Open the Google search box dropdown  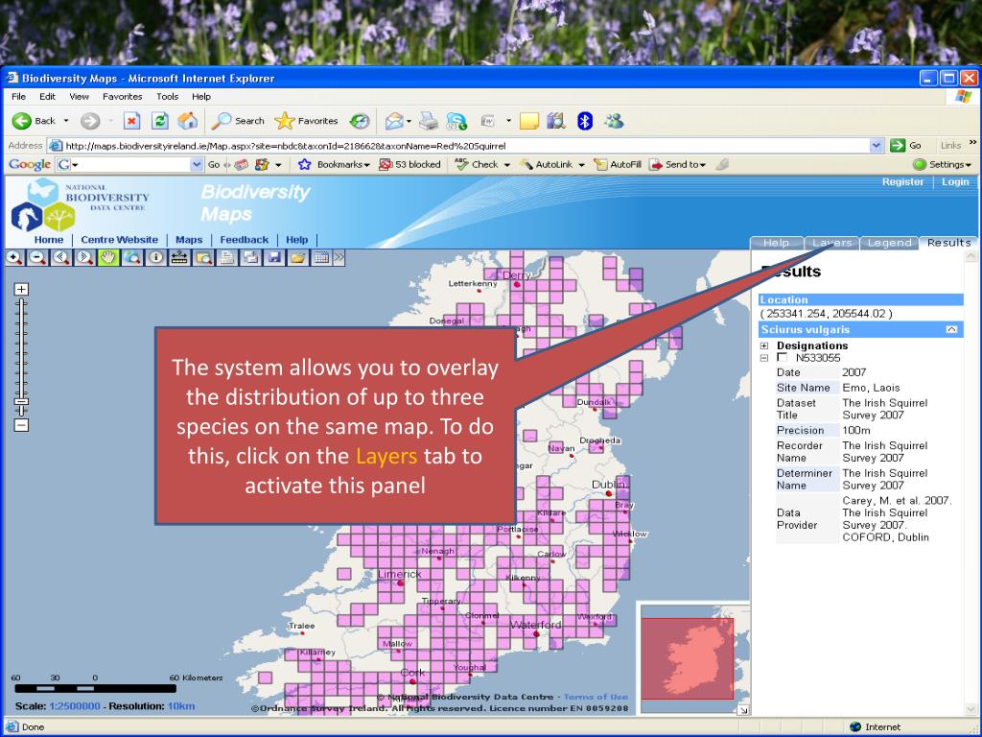point(197,165)
